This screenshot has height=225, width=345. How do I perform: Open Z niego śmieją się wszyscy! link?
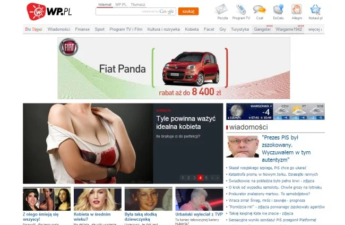(41, 217)
